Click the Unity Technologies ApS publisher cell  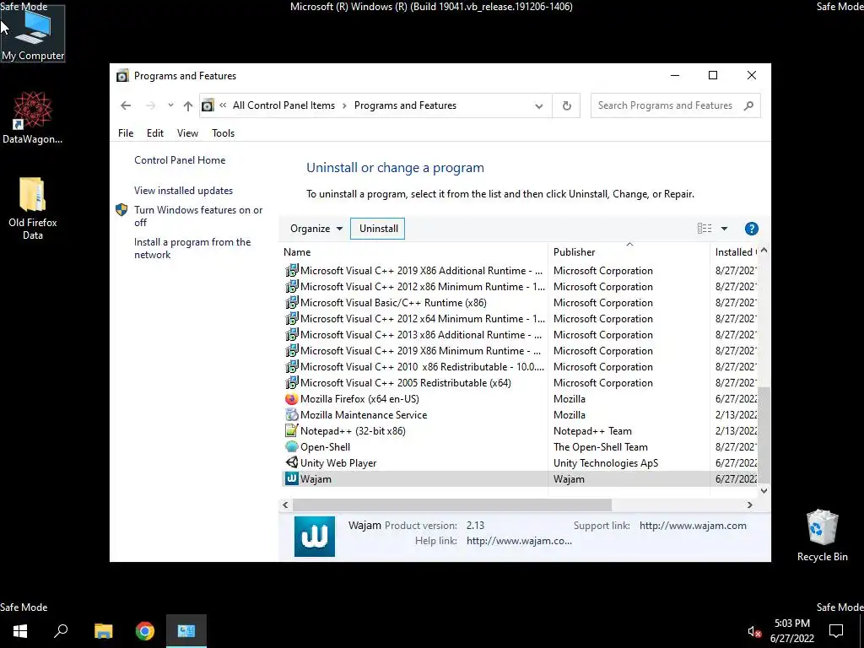point(606,463)
